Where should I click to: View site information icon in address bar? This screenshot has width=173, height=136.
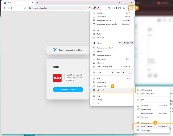[30, 8]
